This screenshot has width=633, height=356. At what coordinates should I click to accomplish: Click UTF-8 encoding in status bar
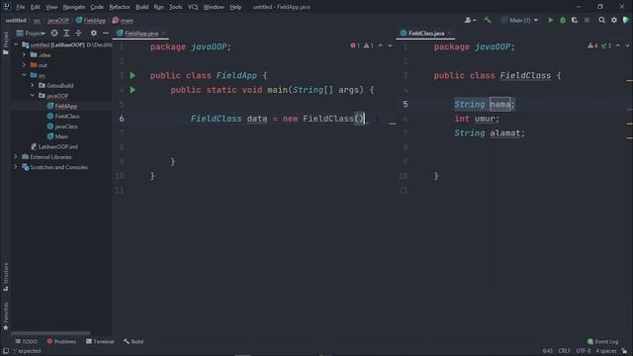click(583, 351)
